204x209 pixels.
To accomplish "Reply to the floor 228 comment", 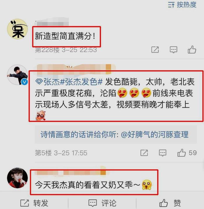I will [x=173, y=50].
